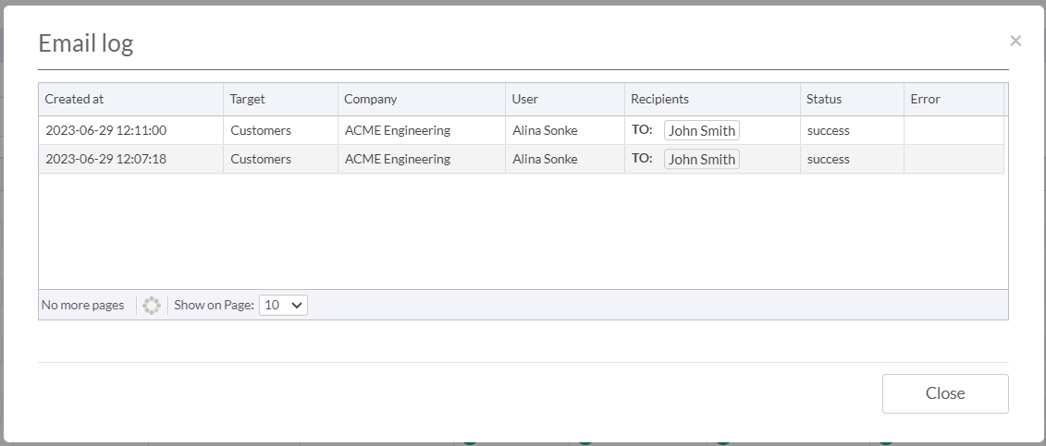
Task: Sort by Status column header
Action: click(x=852, y=99)
